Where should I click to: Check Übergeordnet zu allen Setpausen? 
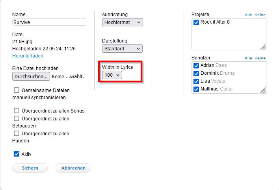tap(17, 118)
